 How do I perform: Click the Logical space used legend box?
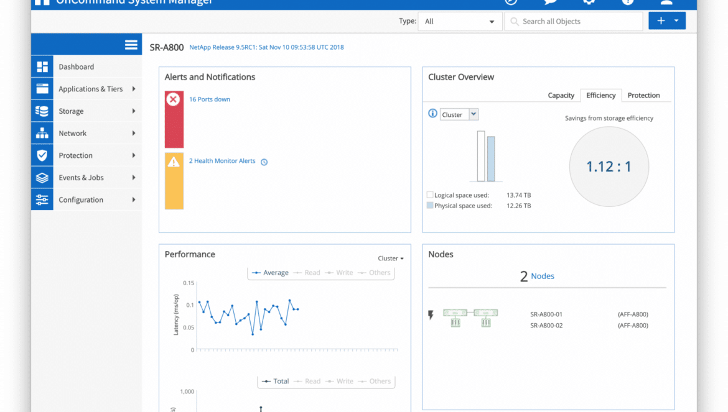[x=430, y=195]
